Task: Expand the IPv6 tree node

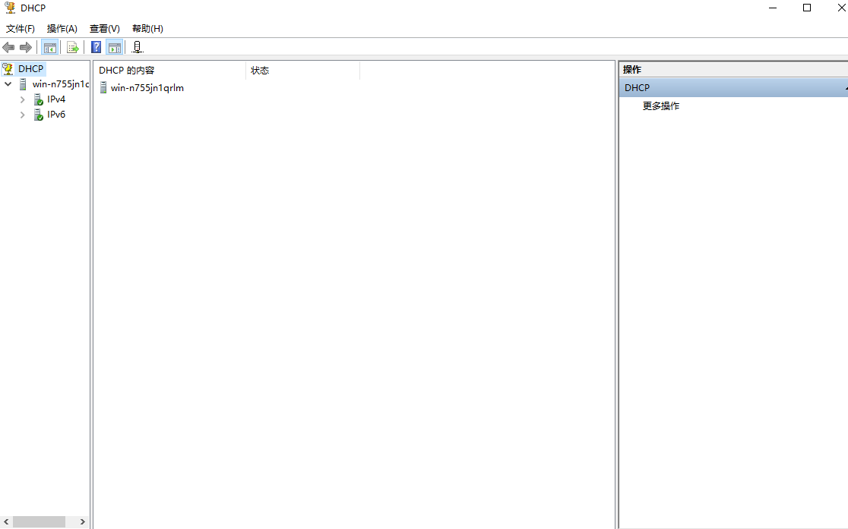Action: pyautogui.click(x=22, y=115)
